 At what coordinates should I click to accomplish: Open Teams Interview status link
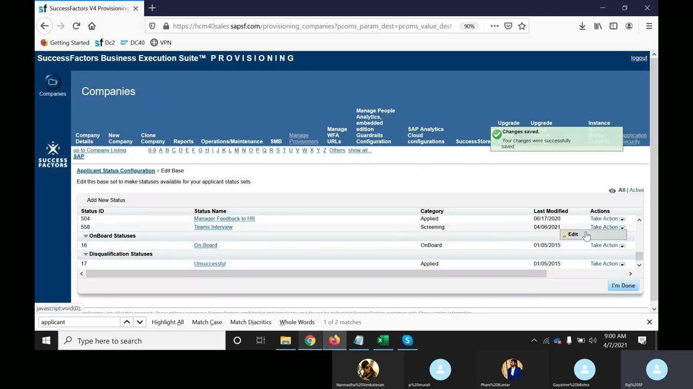click(x=213, y=227)
